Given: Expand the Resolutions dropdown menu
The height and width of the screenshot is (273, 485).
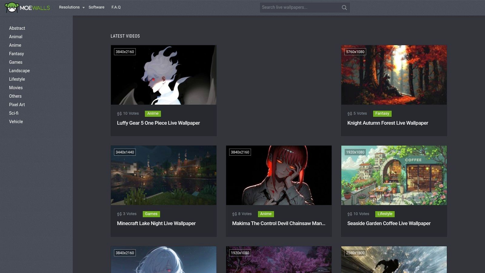Looking at the screenshot, I should point(72,7).
